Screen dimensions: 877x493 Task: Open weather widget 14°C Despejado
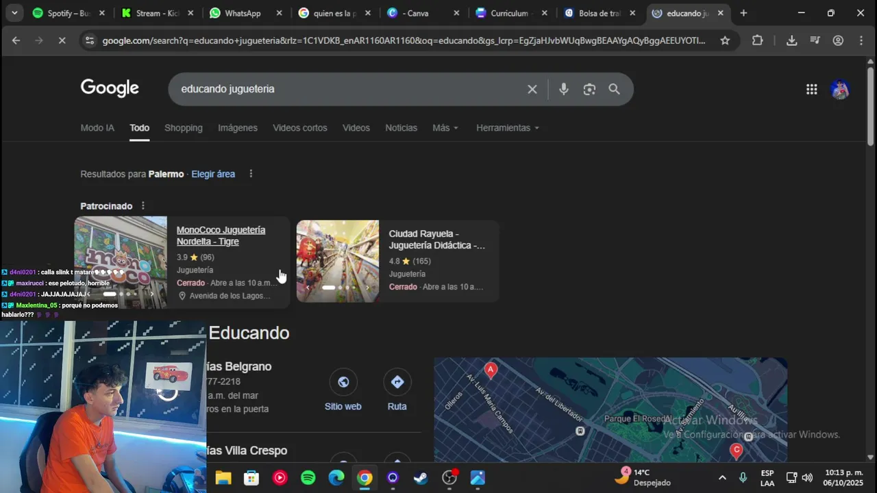pos(643,477)
